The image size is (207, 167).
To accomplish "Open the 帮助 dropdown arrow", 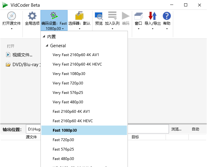I will [167, 29].
